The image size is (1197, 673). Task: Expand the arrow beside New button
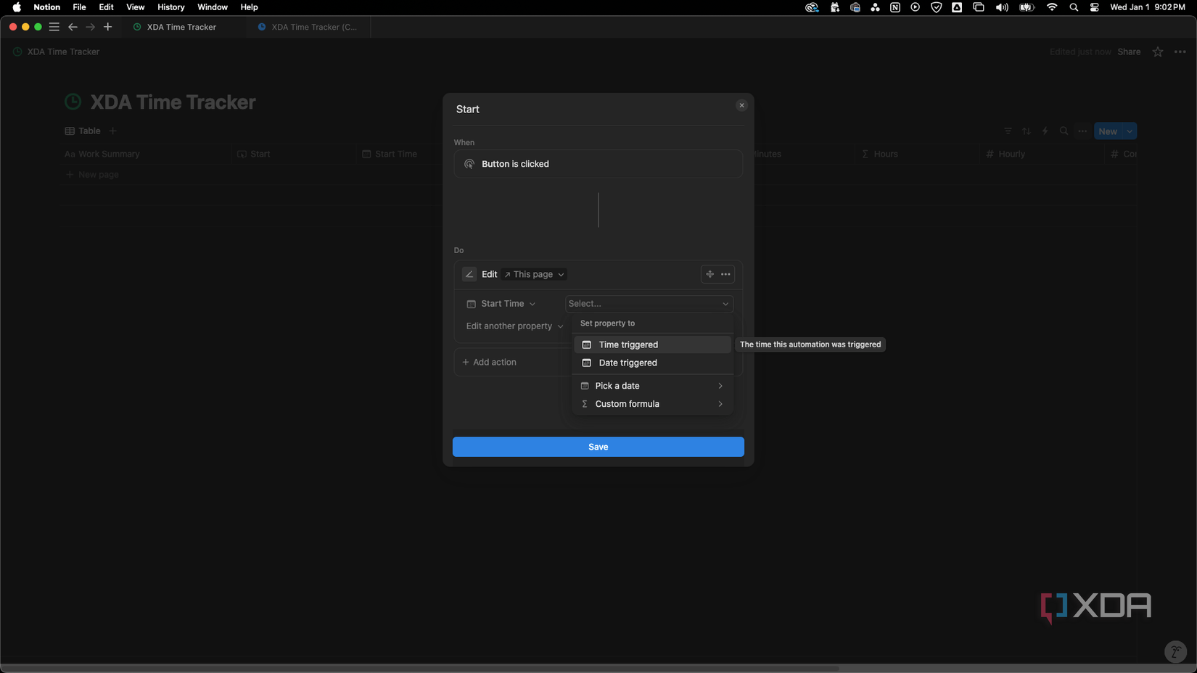click(1130, 131)
